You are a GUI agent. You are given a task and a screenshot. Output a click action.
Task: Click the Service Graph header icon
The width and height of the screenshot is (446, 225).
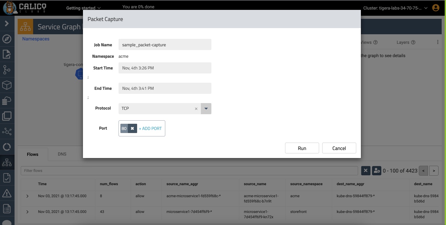[x=25, y=27]
